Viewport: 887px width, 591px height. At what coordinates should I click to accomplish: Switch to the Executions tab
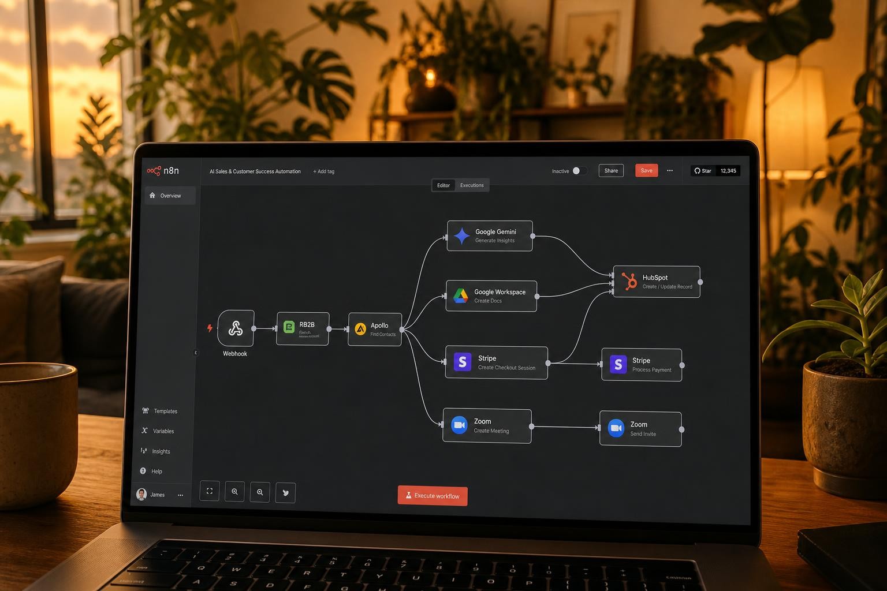tap(472, 185)
